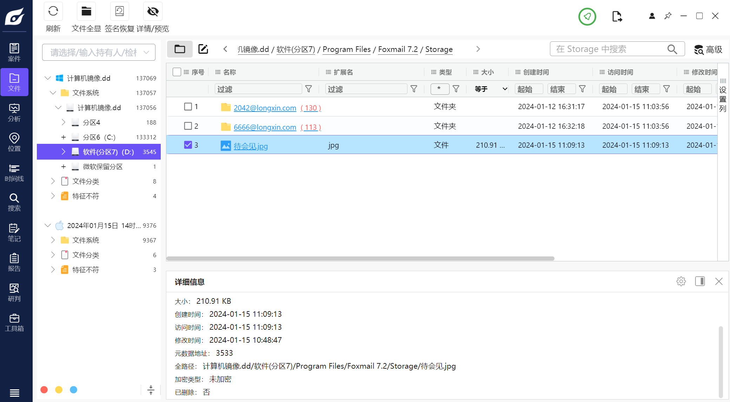Click the filter funnel beside name filter
730x402 pixels.
308,89
